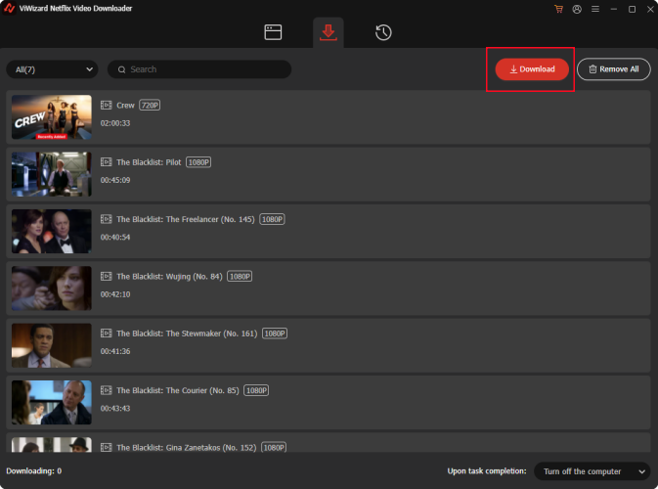
Task: Select 'The Blacklist: The Freelancer (No. 145)'
Action: coord(186,219)
